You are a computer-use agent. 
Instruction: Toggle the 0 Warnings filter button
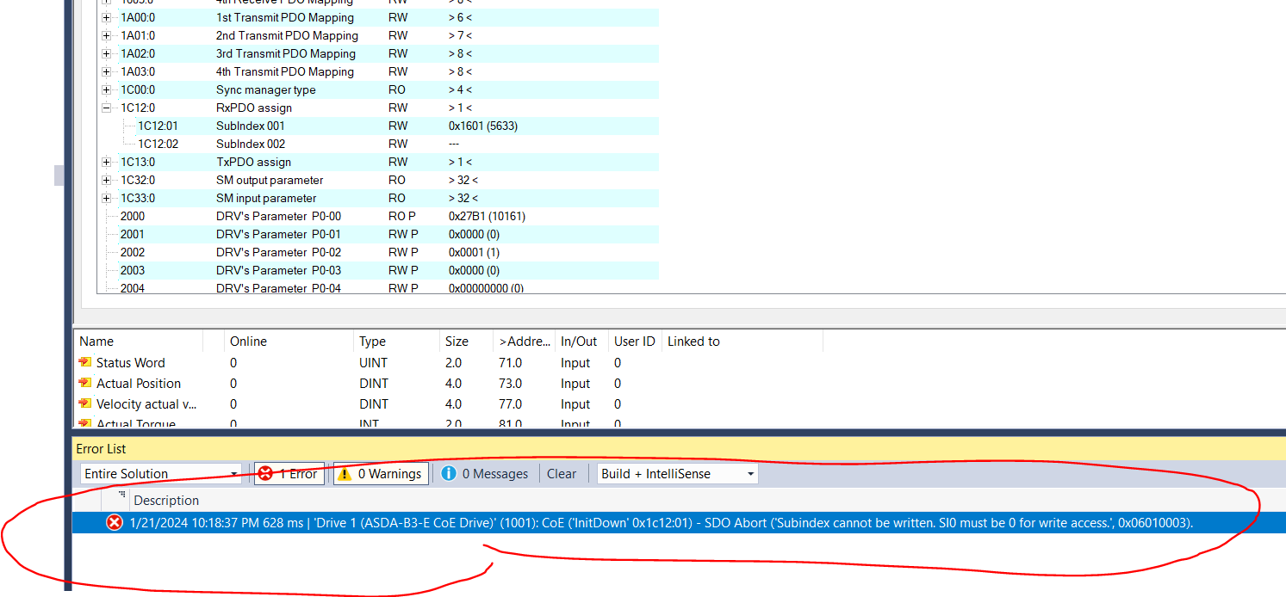point(381,474)
